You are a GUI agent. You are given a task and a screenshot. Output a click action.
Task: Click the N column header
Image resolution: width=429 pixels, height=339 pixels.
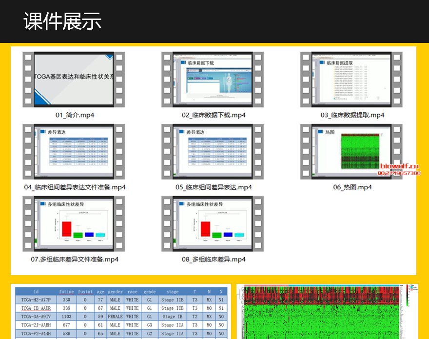click(x=221, y=292)
